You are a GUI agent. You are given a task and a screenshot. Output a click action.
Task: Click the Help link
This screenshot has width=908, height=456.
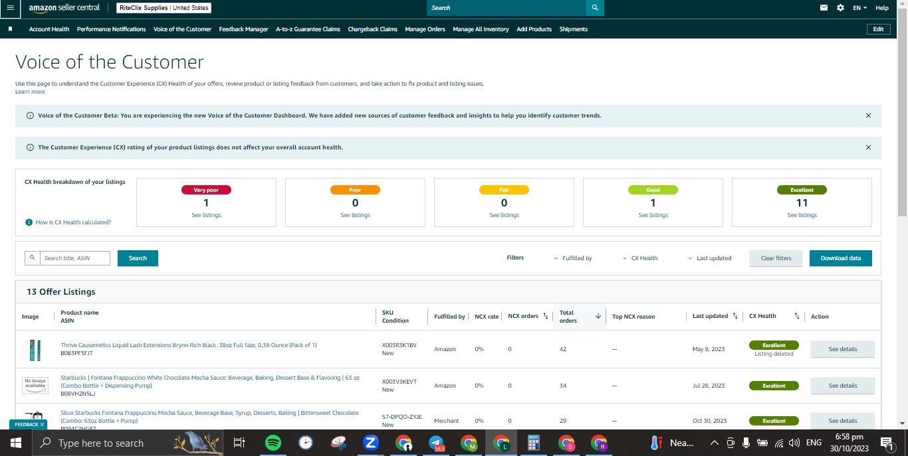[x=882, y=8]
